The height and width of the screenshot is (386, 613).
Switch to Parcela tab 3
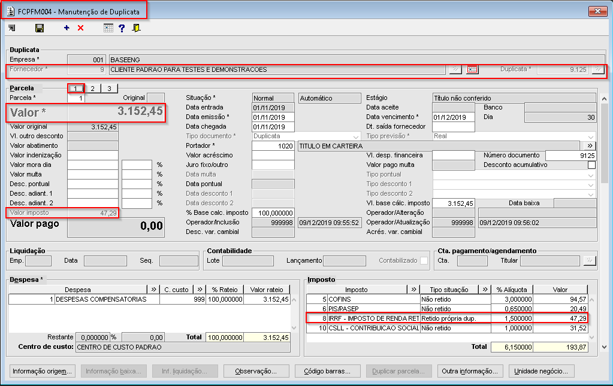[x=109, y=89]
